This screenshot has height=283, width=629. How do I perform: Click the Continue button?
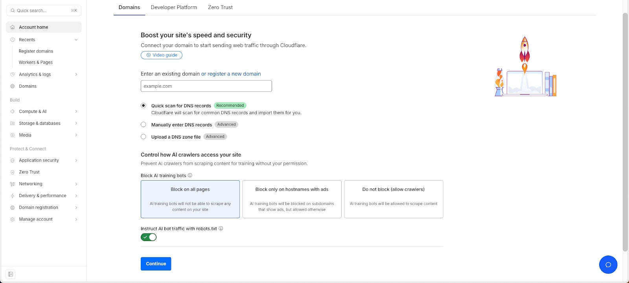(x=156, y=264)
